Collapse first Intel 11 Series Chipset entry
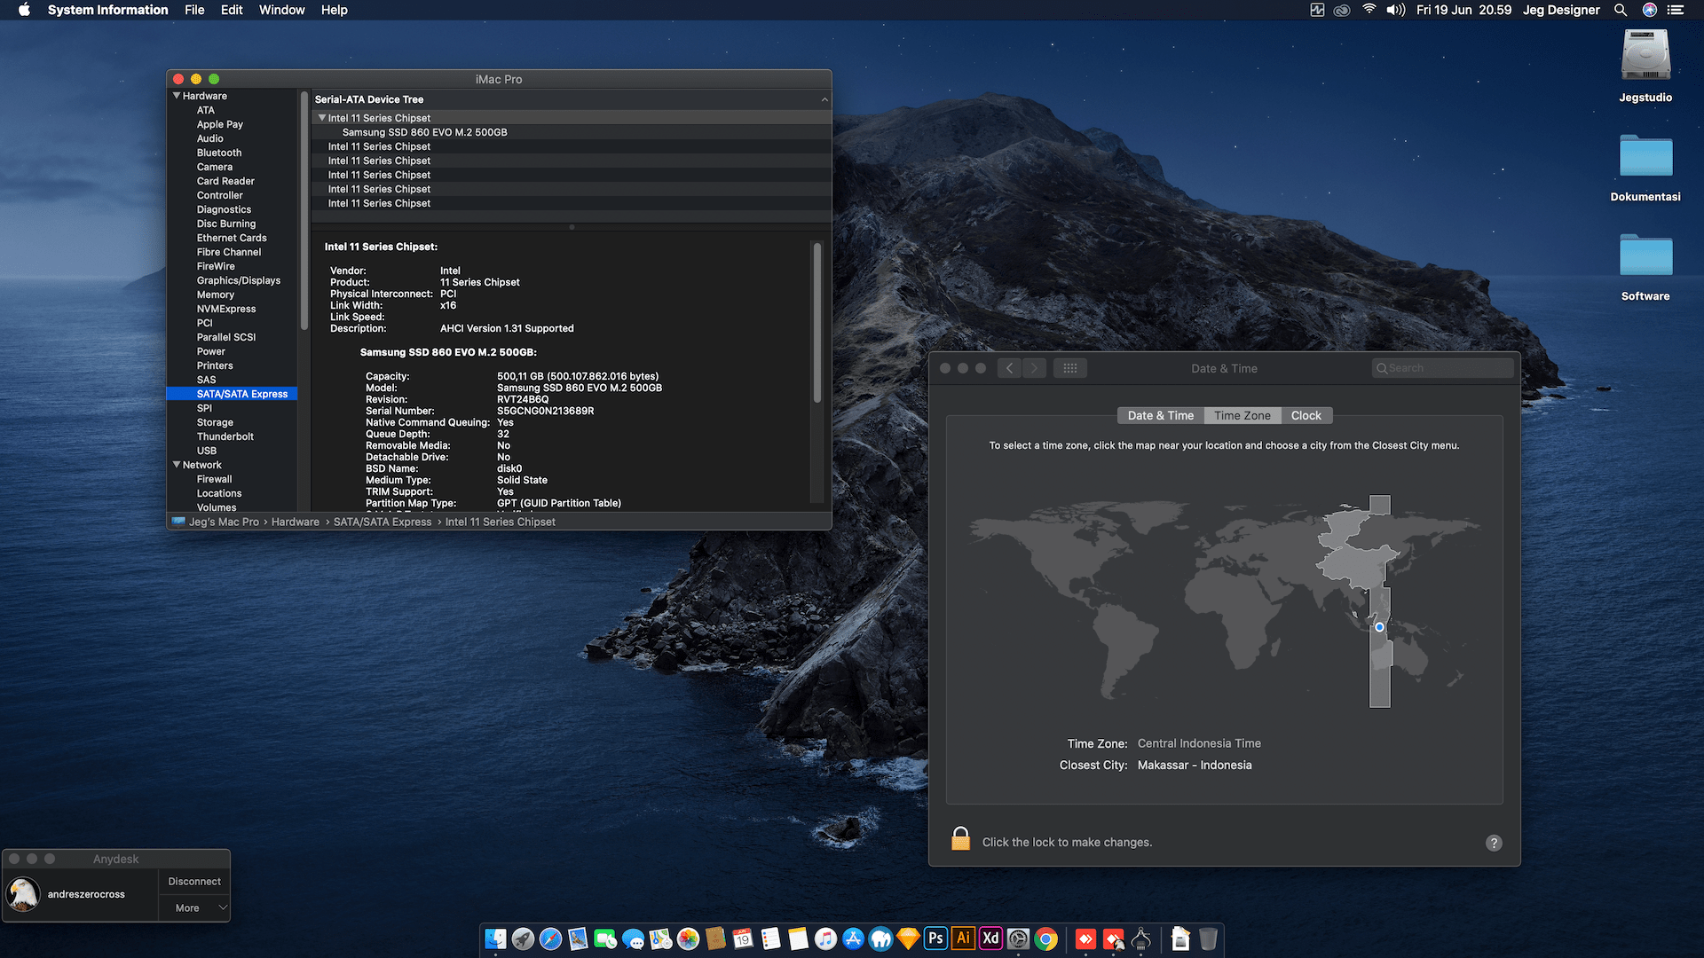Screen dimensions: 1704x958 coord(322,118)
